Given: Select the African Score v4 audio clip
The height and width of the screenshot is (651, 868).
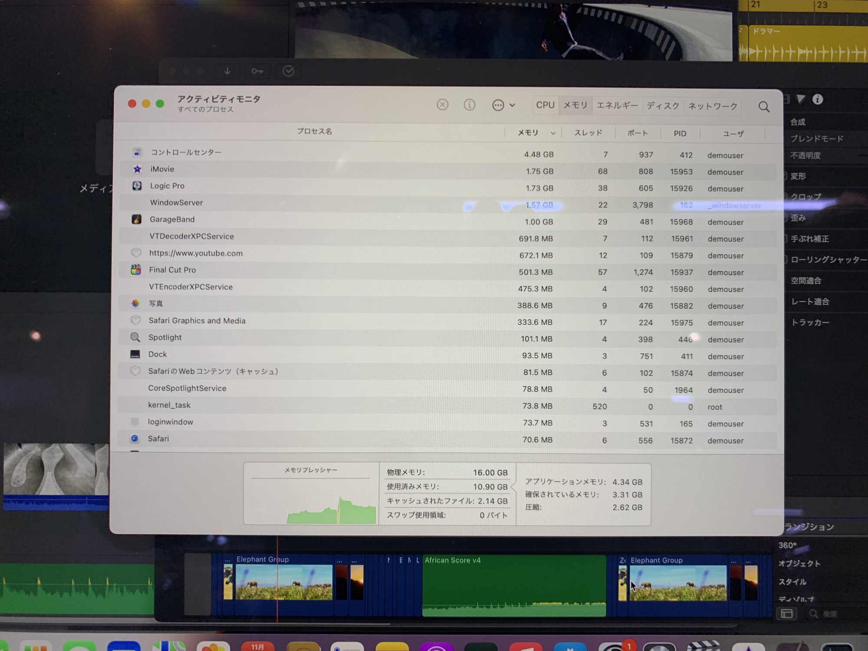Looking at the screenshot, I should point(514,586).
